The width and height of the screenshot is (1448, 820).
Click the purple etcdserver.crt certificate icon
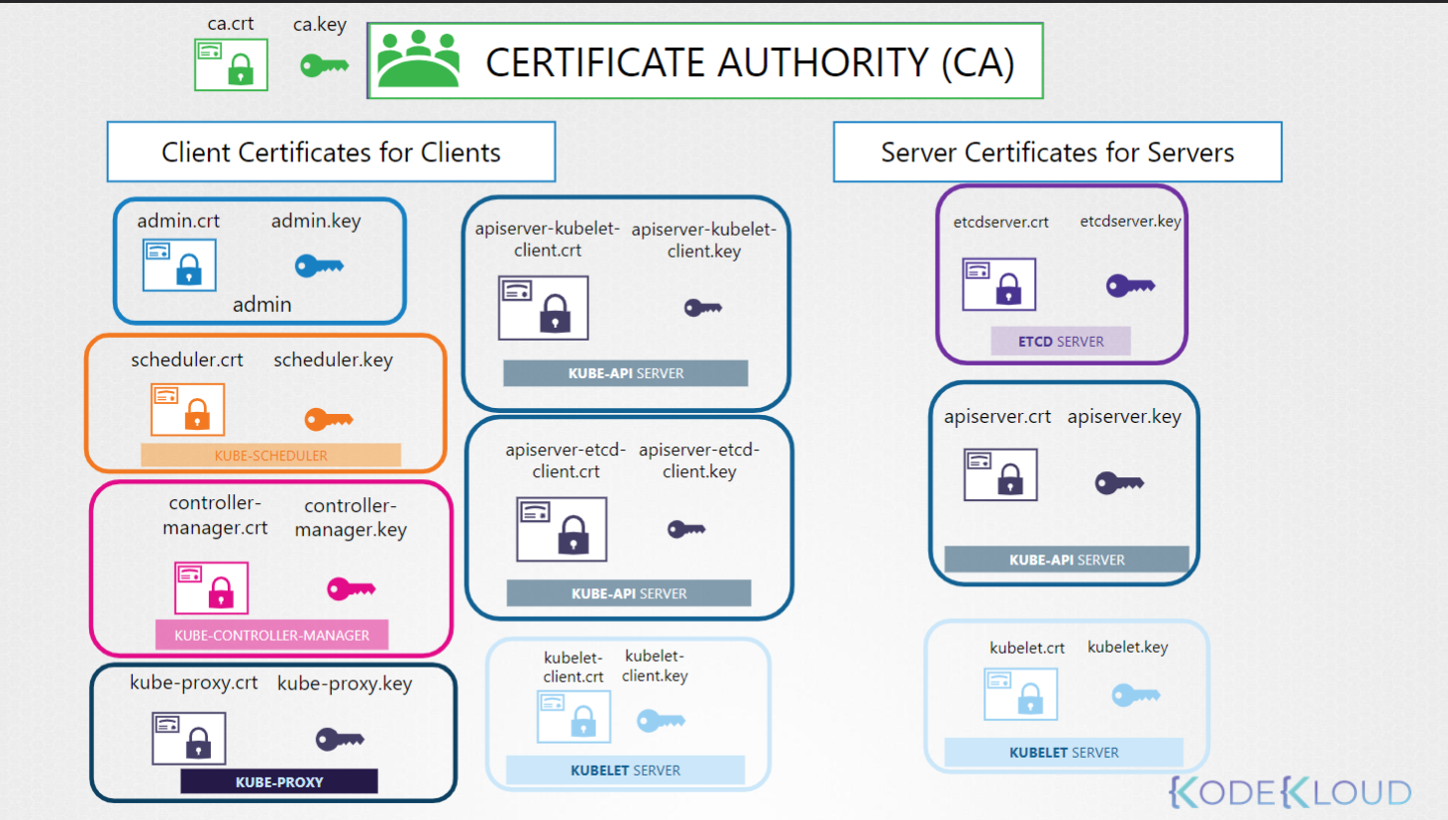pyautogui.click(x=999, y=284)
